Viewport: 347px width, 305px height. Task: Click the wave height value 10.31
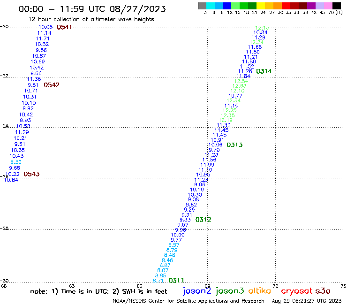point(30,97)
